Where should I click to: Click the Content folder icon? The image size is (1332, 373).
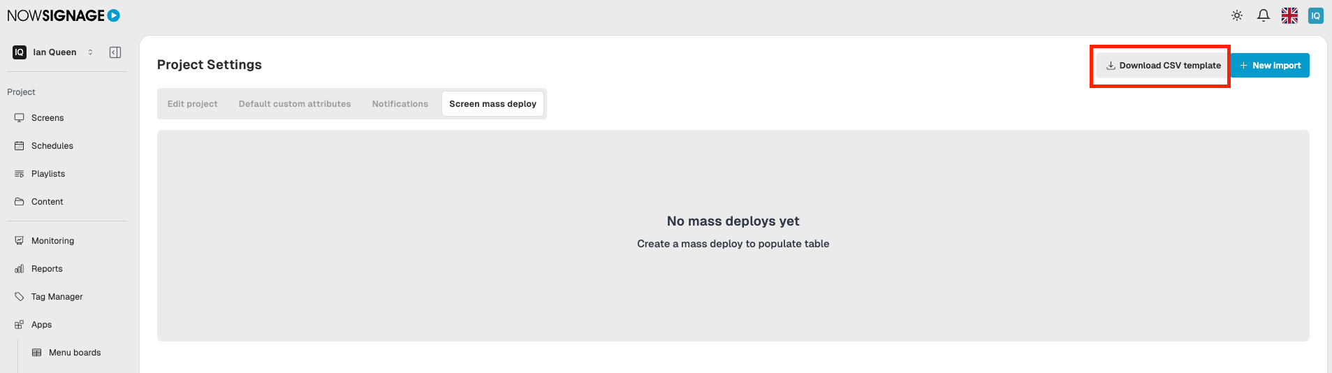[19, 202]
